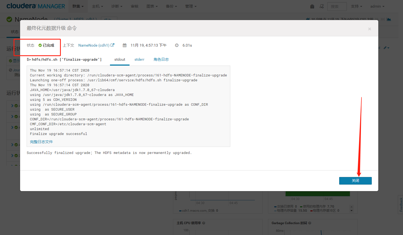Click the 'Finalize upgrade successful' log line

[x=58, y=134]
